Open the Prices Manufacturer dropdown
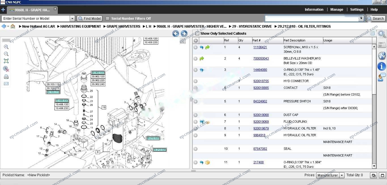The height and width of the screenshot is (185, 387). (330, 175)
